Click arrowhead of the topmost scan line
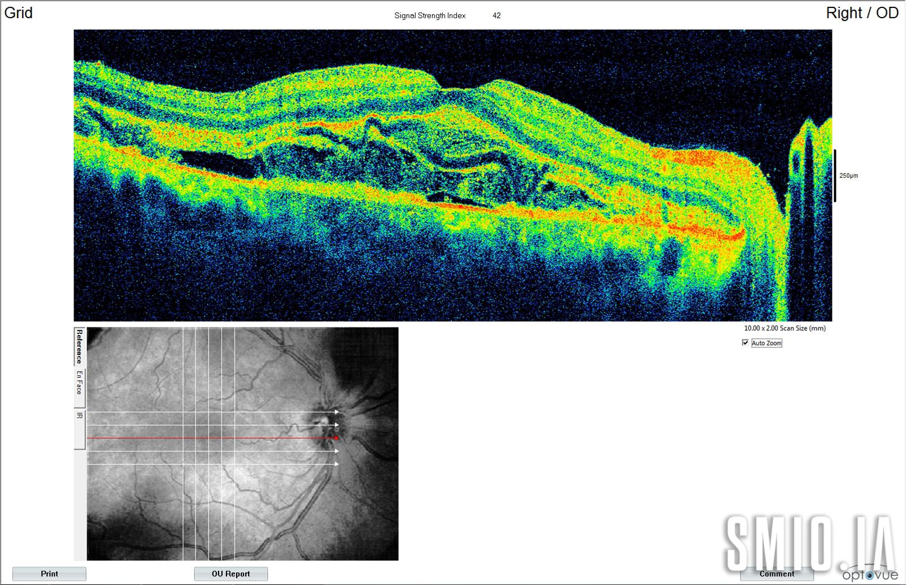The height and width of the screenshot is (585, 906). click(336, 412)
